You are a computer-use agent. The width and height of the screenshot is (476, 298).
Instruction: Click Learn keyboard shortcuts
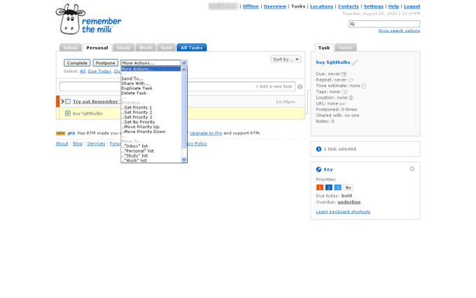(x=343, y=212)
